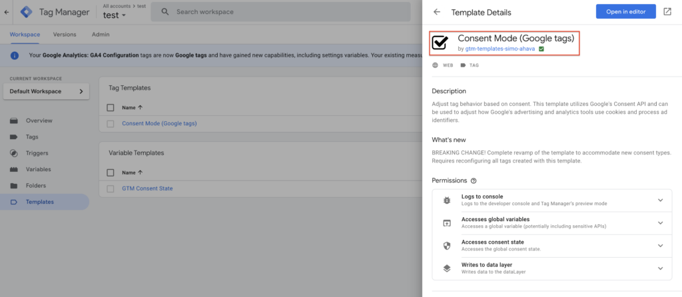Click the search magnifier icon

click(x=165, y=12)
